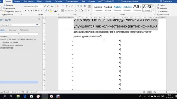
Task: Open text effects and typography
Action: pyautogui.click(x=46, y=10)
